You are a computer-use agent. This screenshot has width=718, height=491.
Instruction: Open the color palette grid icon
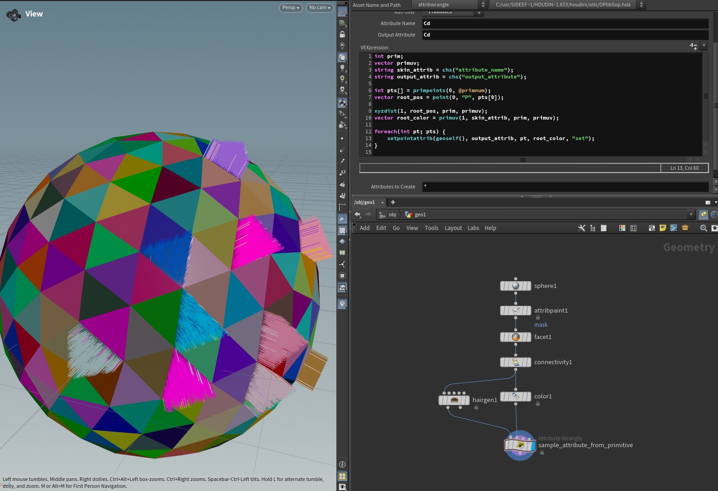622,228
